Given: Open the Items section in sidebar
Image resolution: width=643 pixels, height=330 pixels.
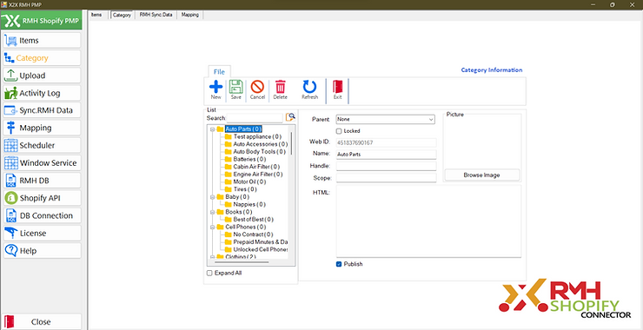Looking at the screenshot, I should point(42,40).
